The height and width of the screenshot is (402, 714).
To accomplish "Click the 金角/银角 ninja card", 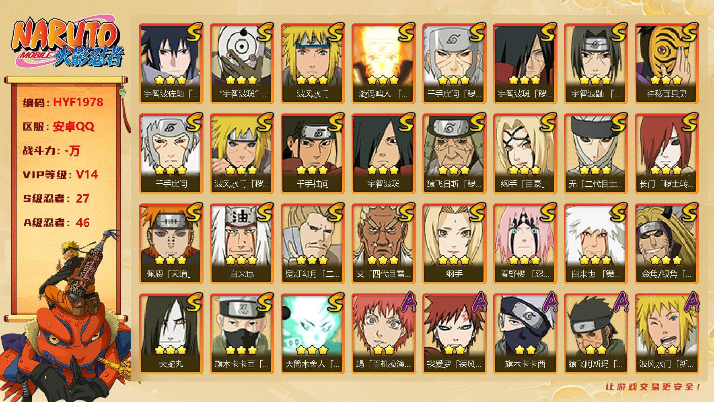I will pos(667,244).
